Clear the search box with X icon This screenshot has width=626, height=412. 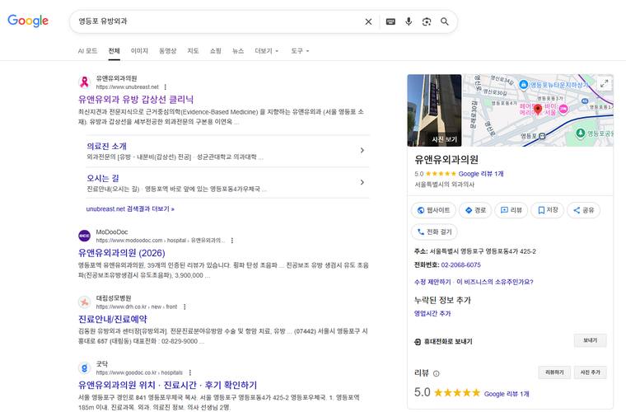[368, 21]
